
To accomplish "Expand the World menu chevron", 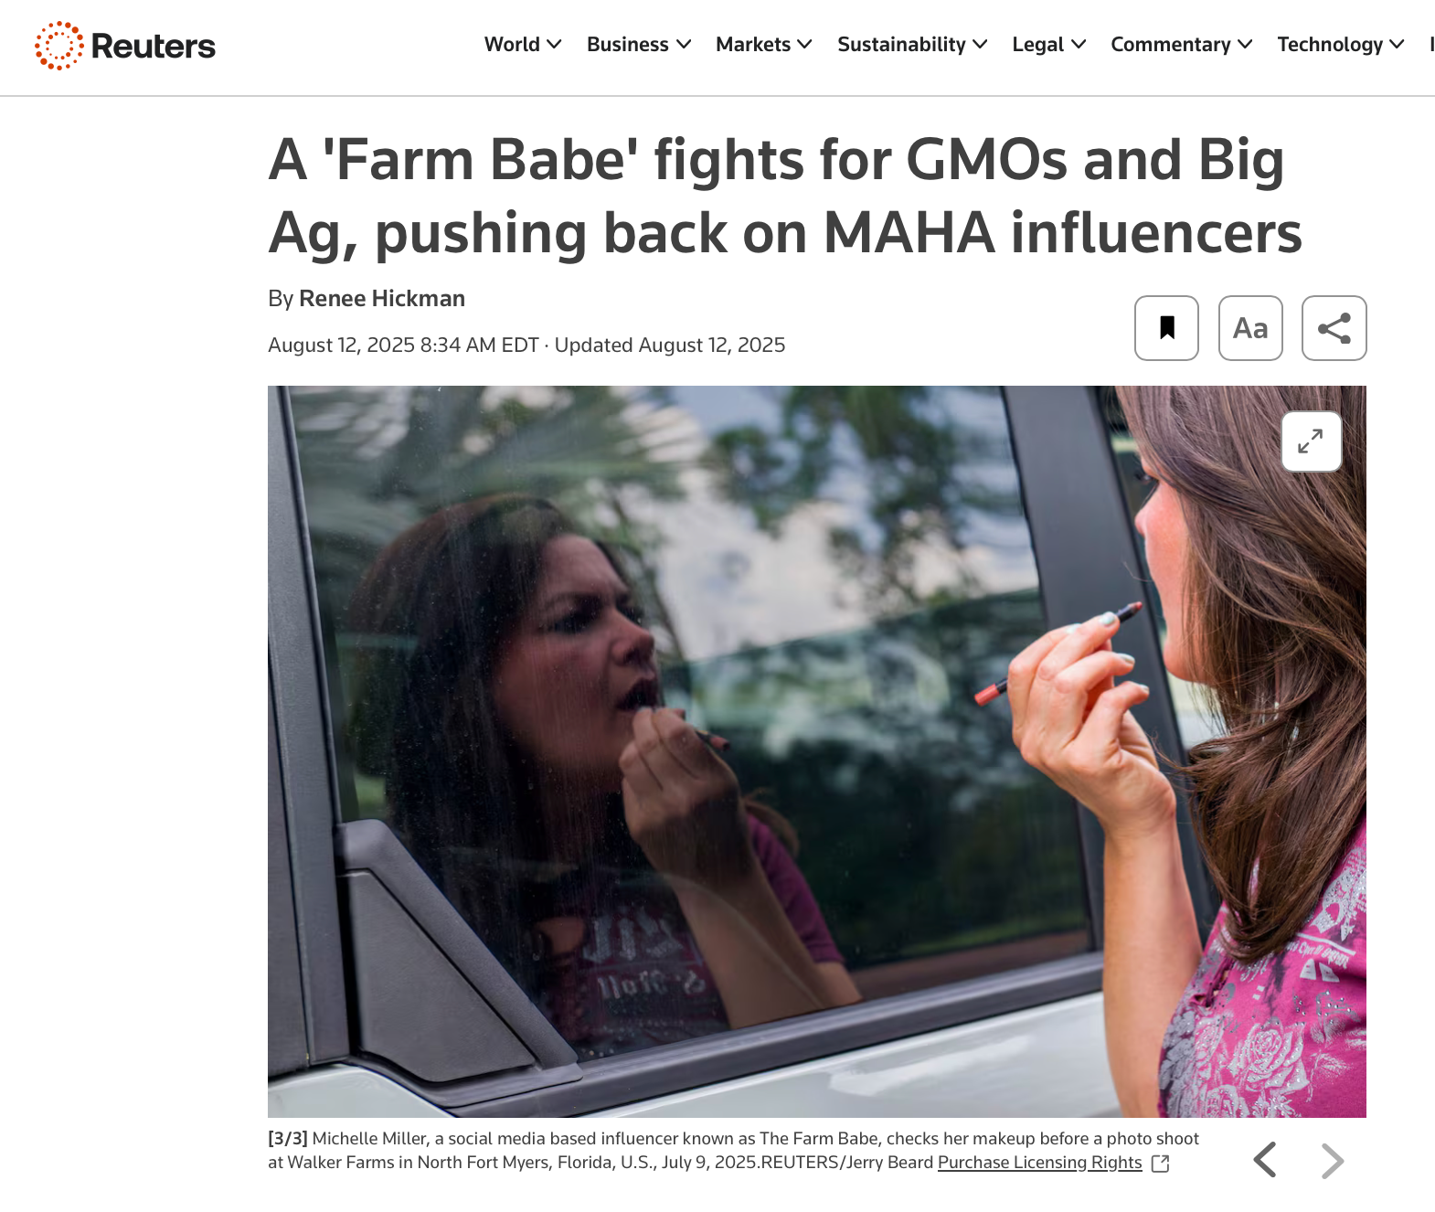I will coord(554,45).
